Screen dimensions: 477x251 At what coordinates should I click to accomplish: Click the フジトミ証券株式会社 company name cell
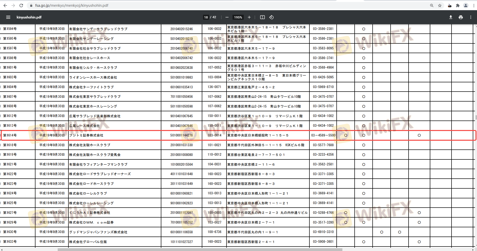(x=86, y=135)
